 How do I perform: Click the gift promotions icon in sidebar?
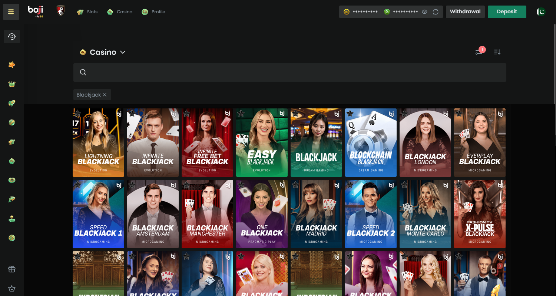pos(11,269)
